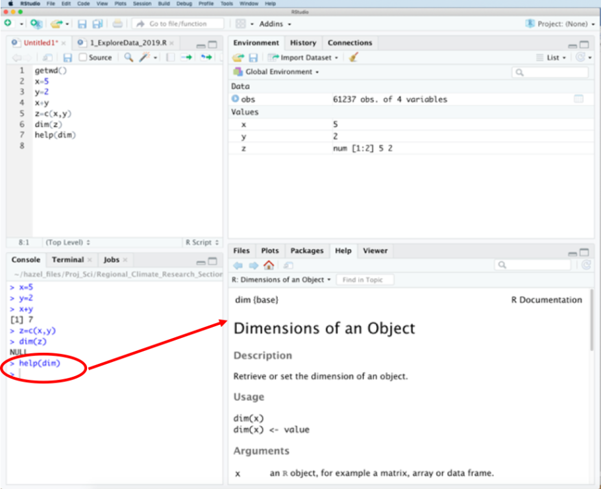The image size is (601, 489).
Task: Click the Save all documents icon
Action: (x=98, y=24)
